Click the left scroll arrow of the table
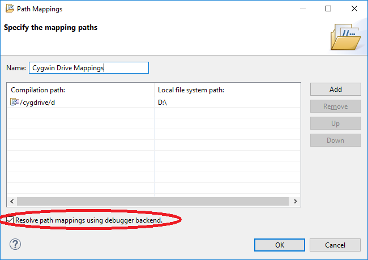This screenshot has width=368, height=260. click(x=12, y=201)
